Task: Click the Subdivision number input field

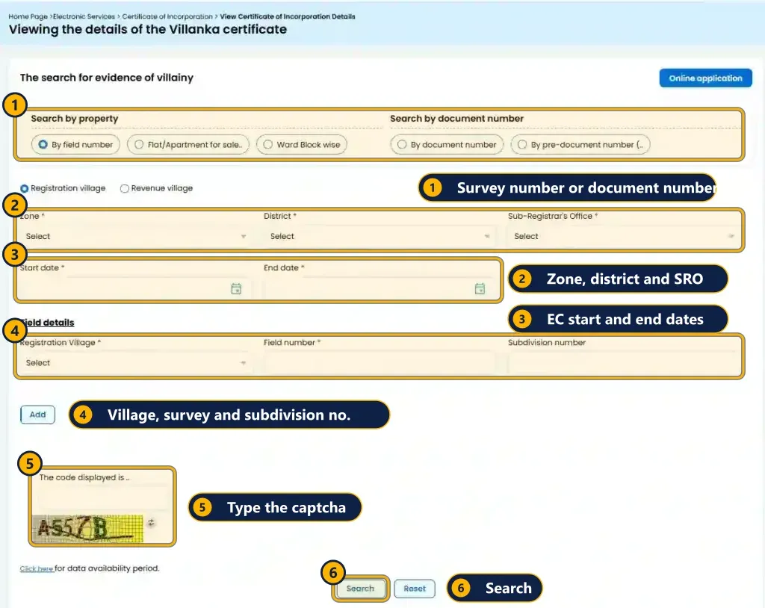Action: 624,363
